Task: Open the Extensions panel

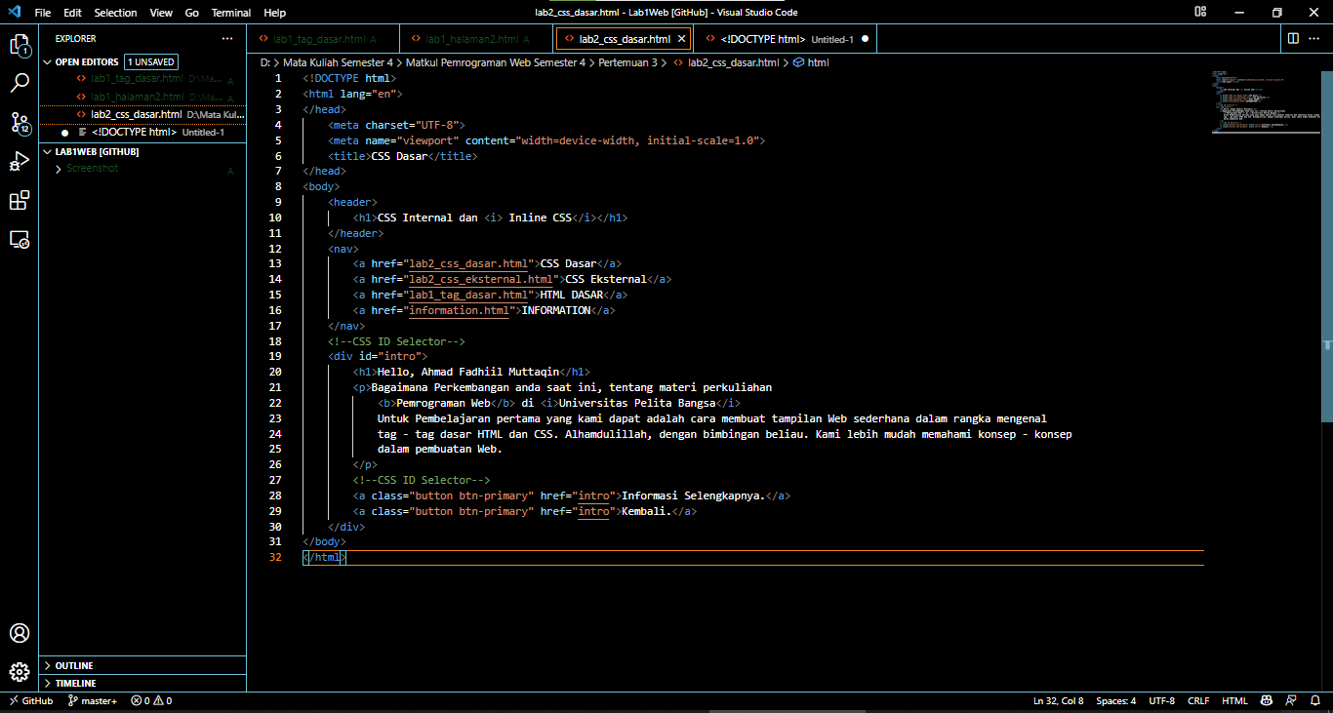Action: point(20,200)
